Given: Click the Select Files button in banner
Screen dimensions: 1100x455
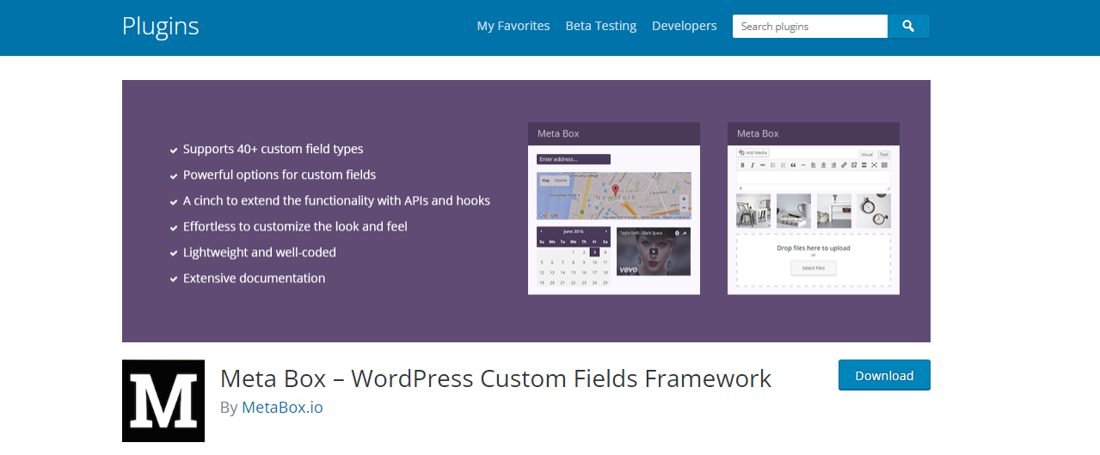Looking at the screenshot, I should [x=814, y=268].
